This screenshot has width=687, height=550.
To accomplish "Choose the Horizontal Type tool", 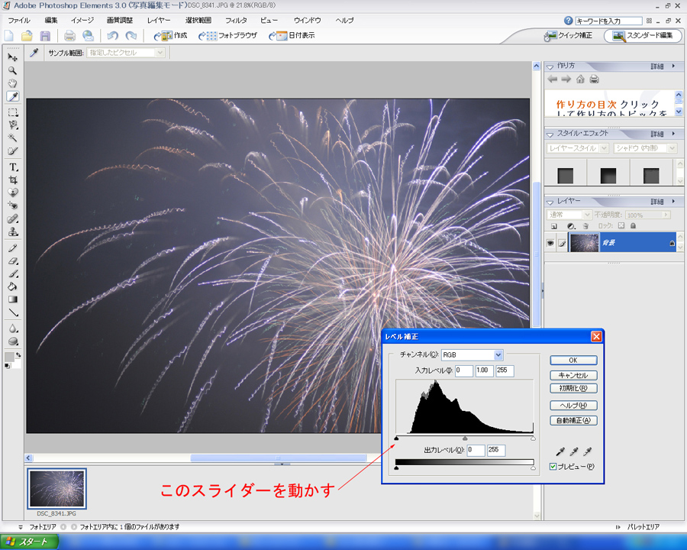I will tap(13, 167).
